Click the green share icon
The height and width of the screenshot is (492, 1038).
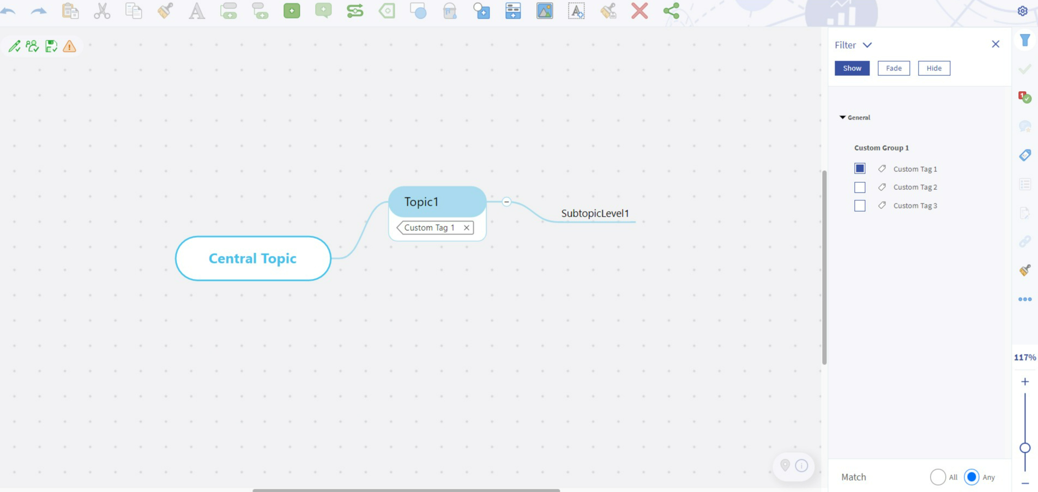click(671, 11)
